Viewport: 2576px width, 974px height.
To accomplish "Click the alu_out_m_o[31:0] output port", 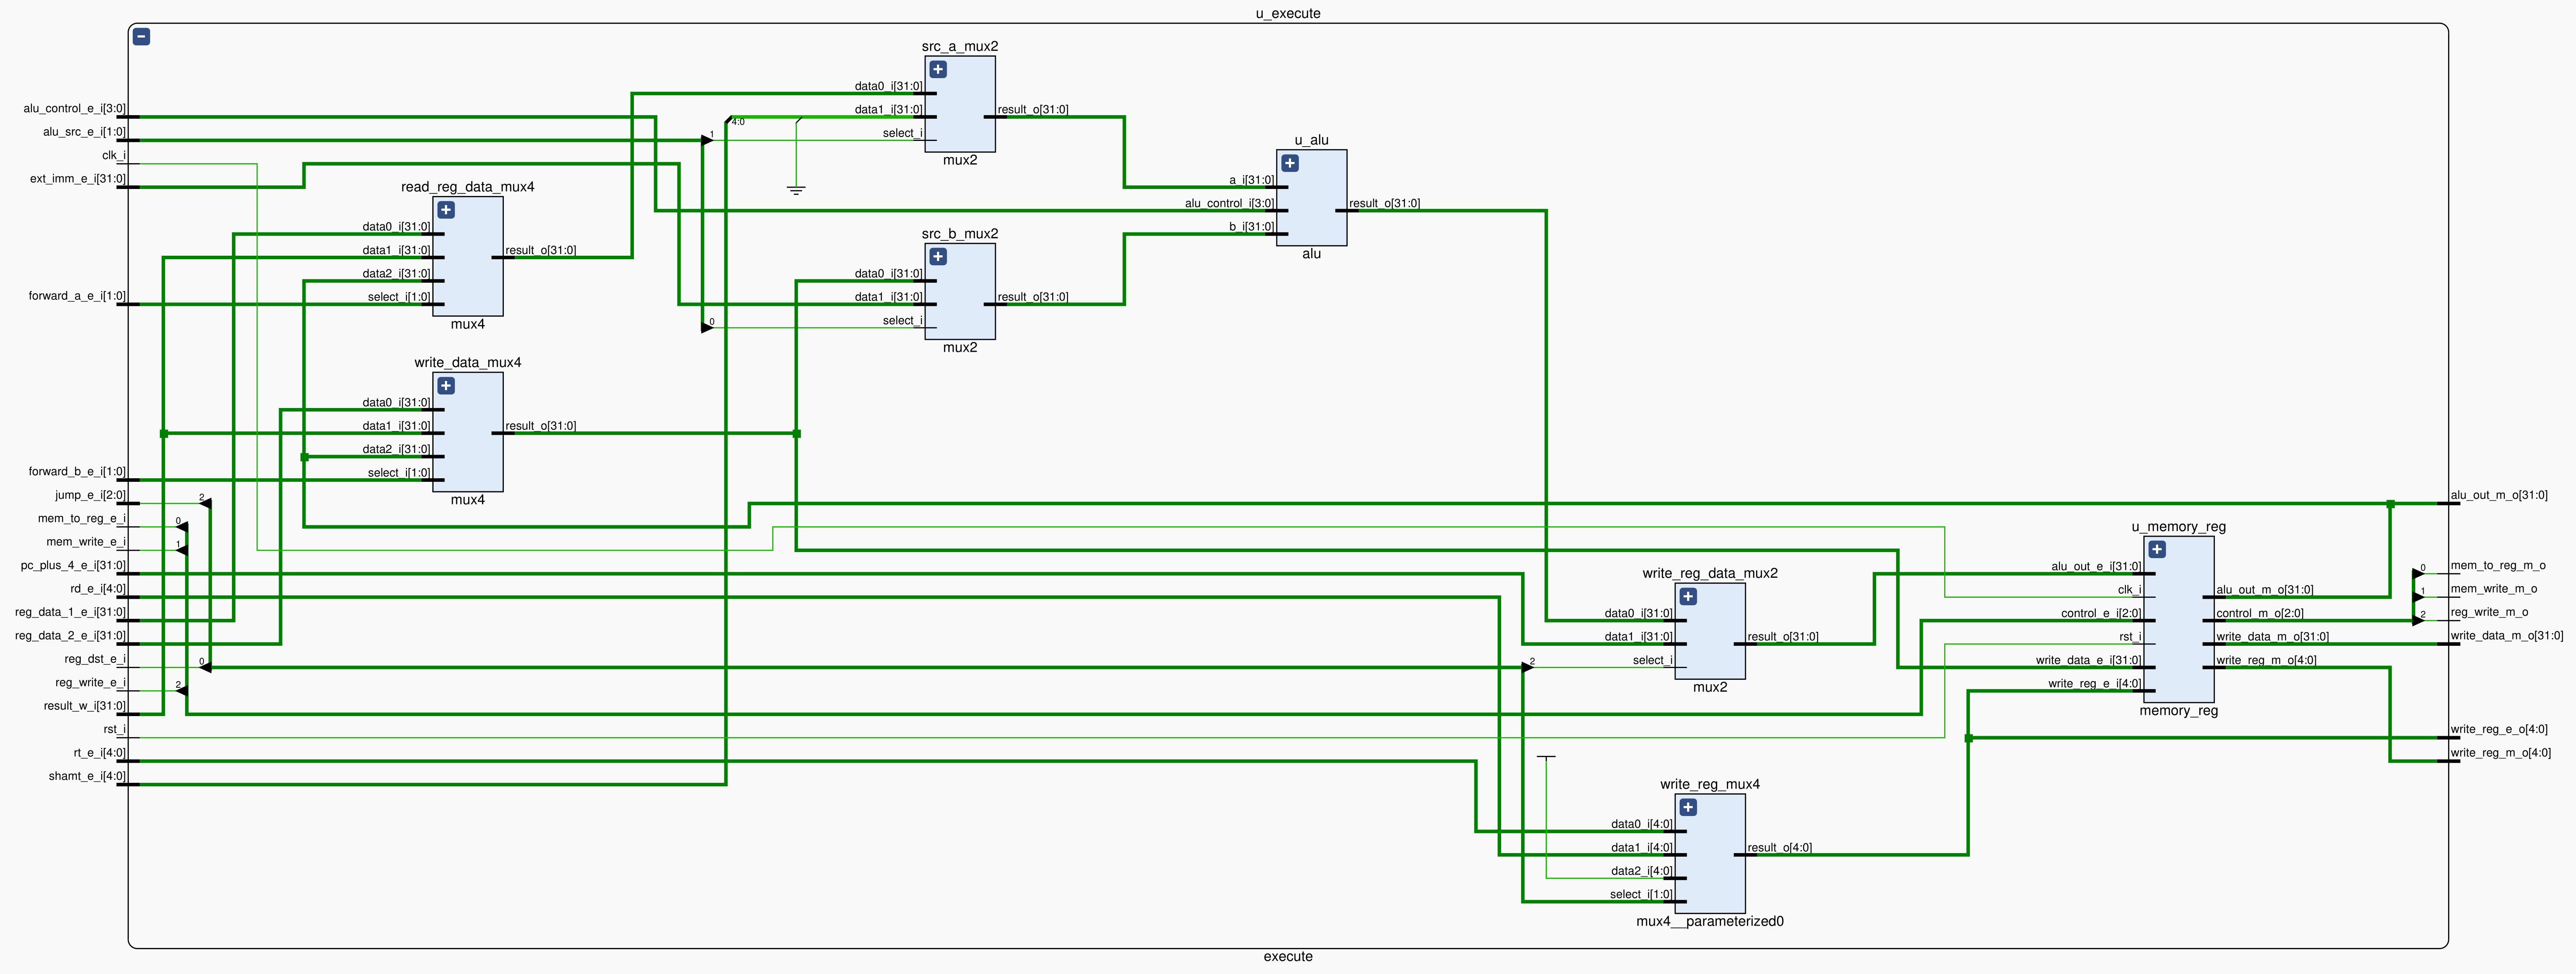I will click(2498, 495).
